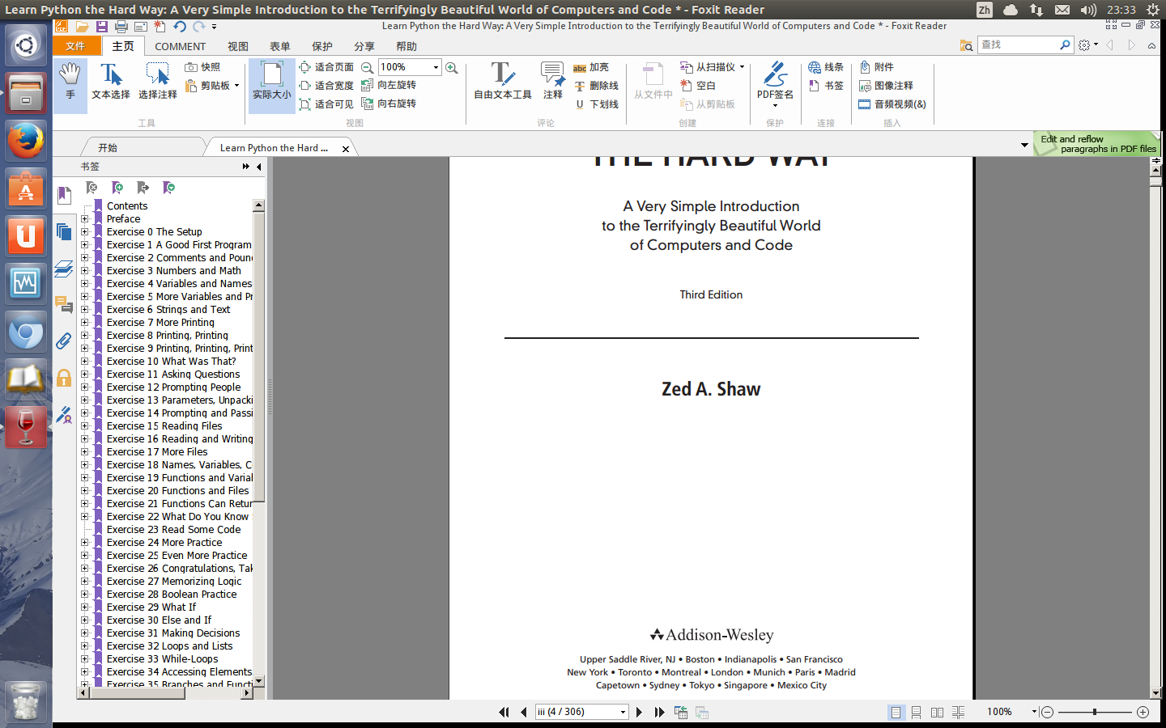
Task: Go to the next page
Action: (640, 712)
